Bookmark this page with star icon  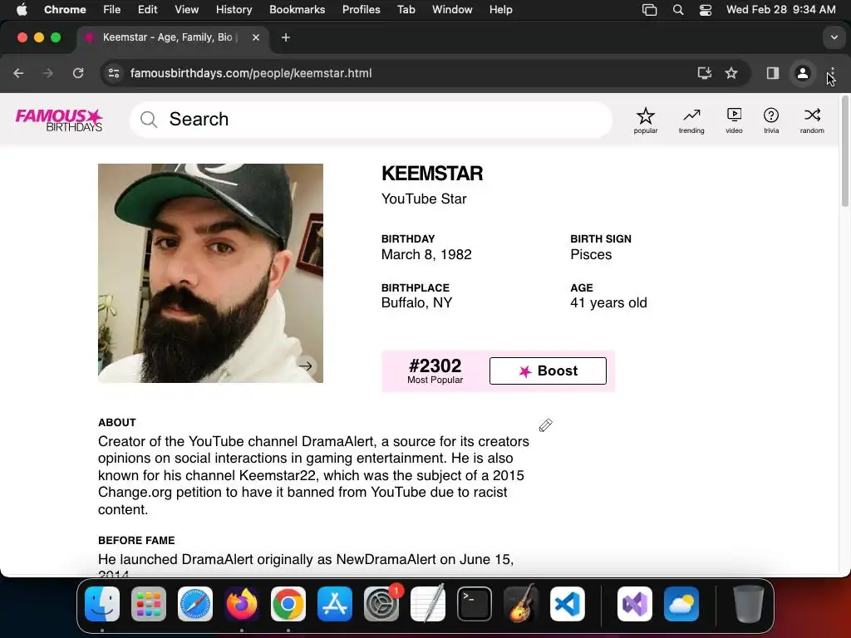[x=731, y=73]
